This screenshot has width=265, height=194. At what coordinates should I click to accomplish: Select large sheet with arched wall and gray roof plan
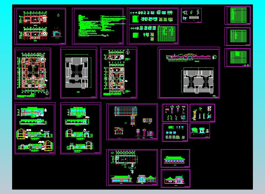pos(189,73)
